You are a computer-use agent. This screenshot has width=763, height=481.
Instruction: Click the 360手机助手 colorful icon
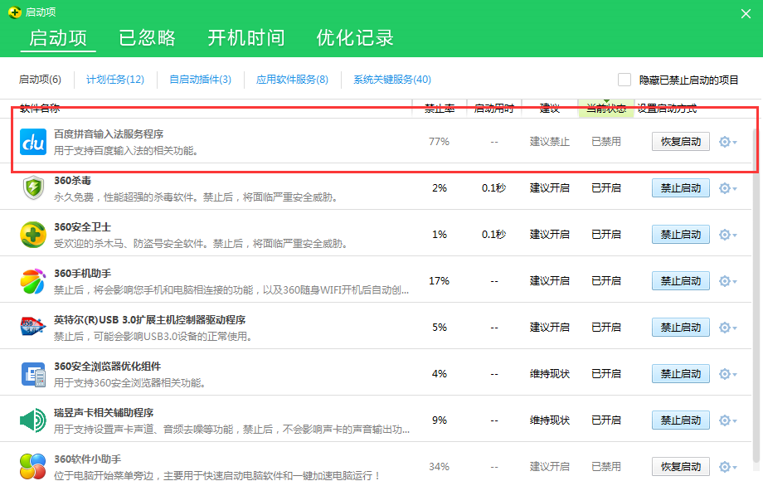pyautogui.click(x=33, y=280)
